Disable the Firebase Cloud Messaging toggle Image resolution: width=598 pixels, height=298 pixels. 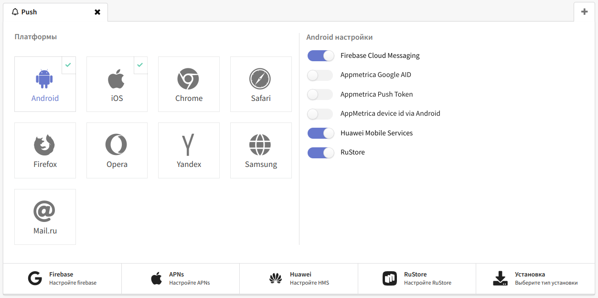[x=320, y=56]
